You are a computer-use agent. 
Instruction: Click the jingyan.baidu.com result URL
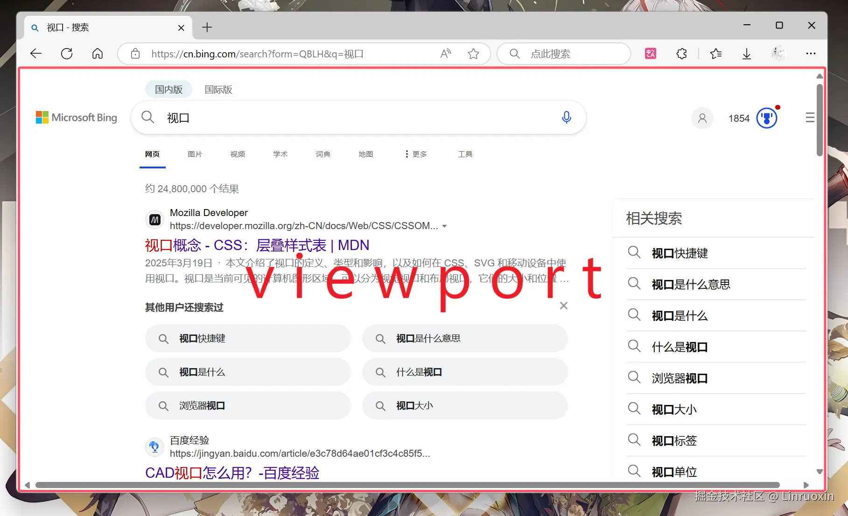pos(300,453)
